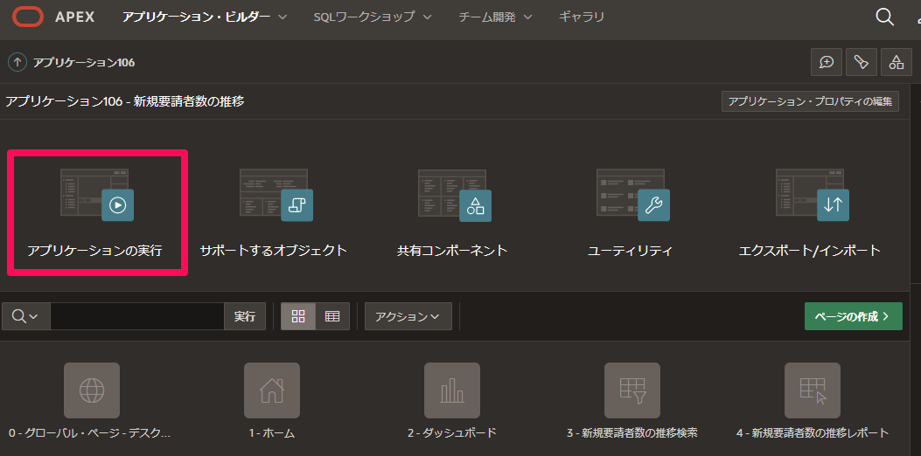The height and width of the screenshot is (456, 921).
Task: Click the APEX text in header
Action: click(74, 17)
